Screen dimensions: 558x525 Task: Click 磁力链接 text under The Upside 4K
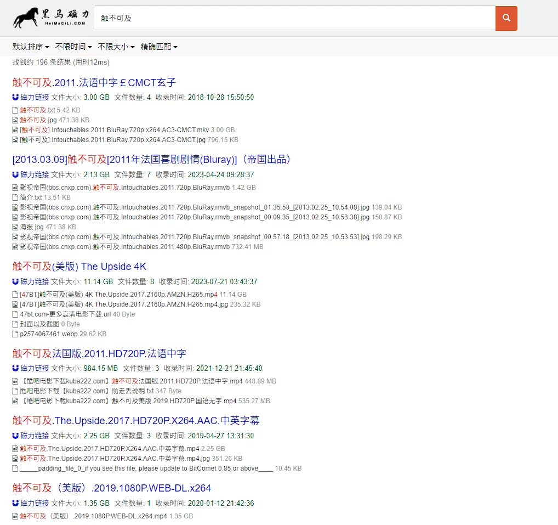35,281
